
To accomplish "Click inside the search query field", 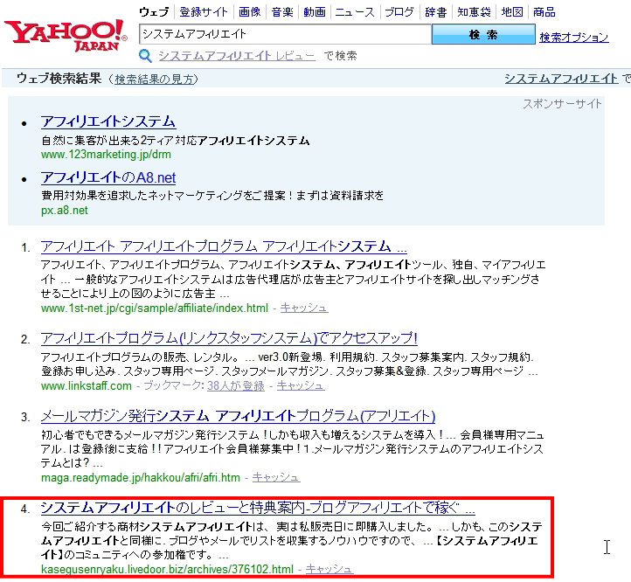I will coord(285,34).
